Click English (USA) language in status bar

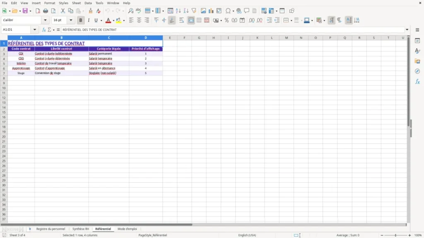tap(247, 235)
